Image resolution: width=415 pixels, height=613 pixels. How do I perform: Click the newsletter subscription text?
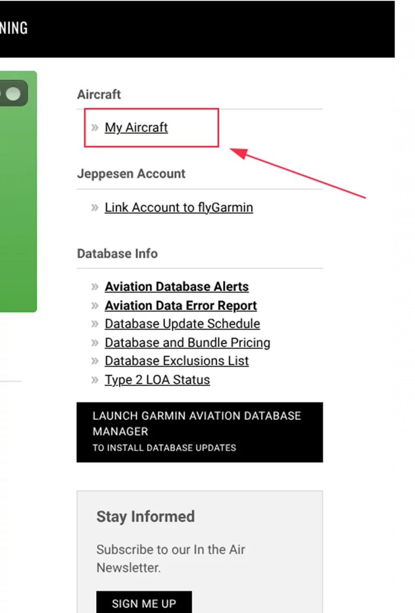[x=171, y=558]
